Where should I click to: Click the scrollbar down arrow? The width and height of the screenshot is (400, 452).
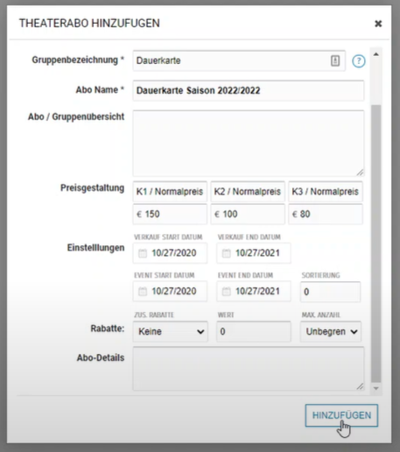(376, 388)
